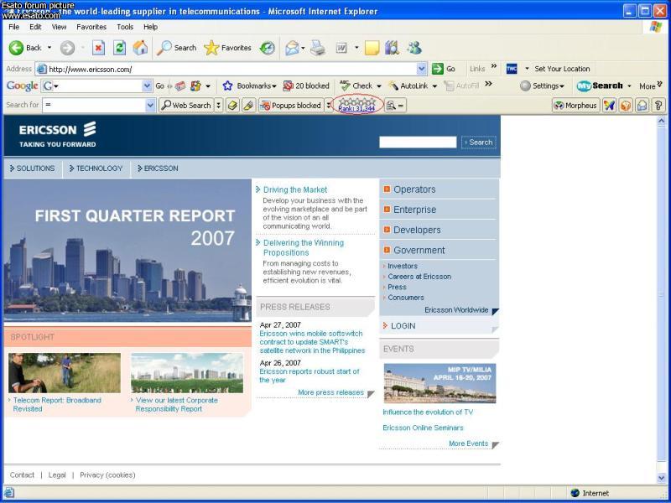The image size is (671, 503).
Task: Click the Morpheus toolbar button
Action: point(576,106)
